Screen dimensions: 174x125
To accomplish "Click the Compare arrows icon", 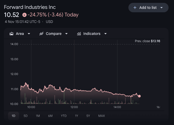I will coord(41,34).
